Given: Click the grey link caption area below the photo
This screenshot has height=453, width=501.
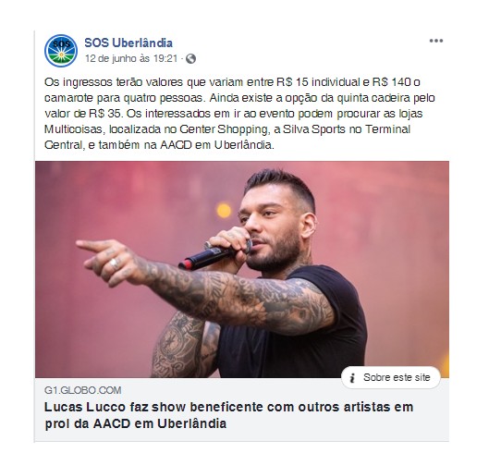Looking at the screenshot, I should [242, 410].
